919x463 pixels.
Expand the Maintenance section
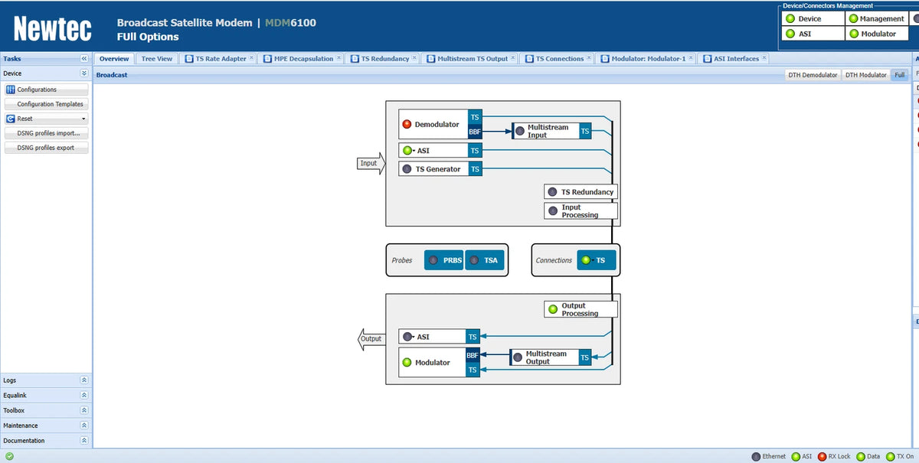point(84,426)
